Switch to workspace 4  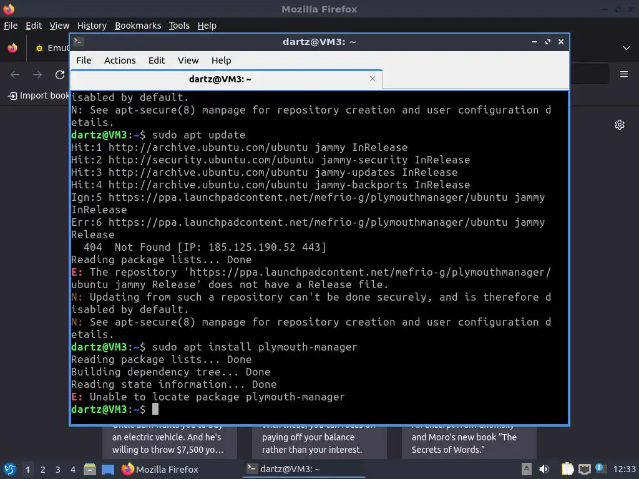(x=73, y=470)
